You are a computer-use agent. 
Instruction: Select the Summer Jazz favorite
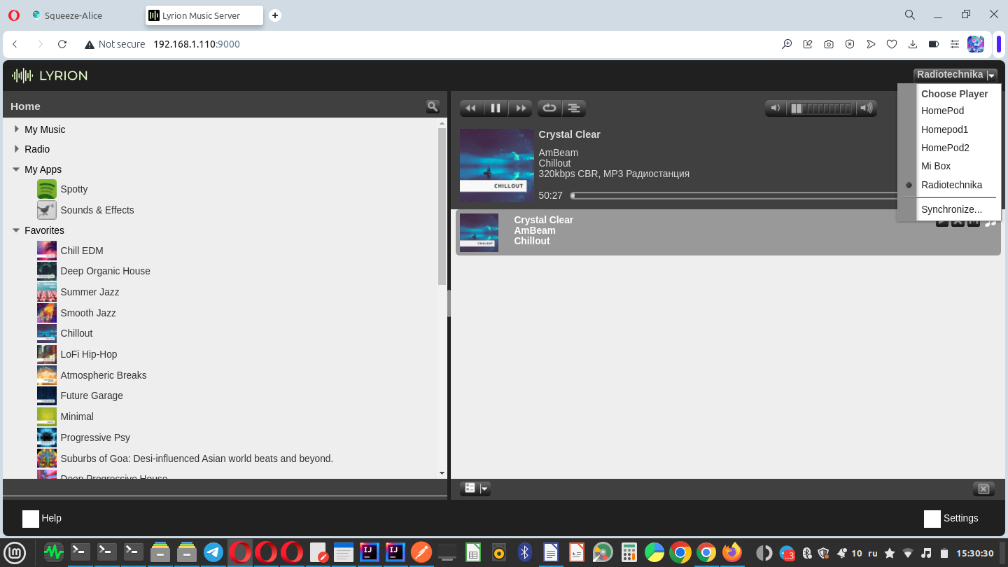point(90,292)
